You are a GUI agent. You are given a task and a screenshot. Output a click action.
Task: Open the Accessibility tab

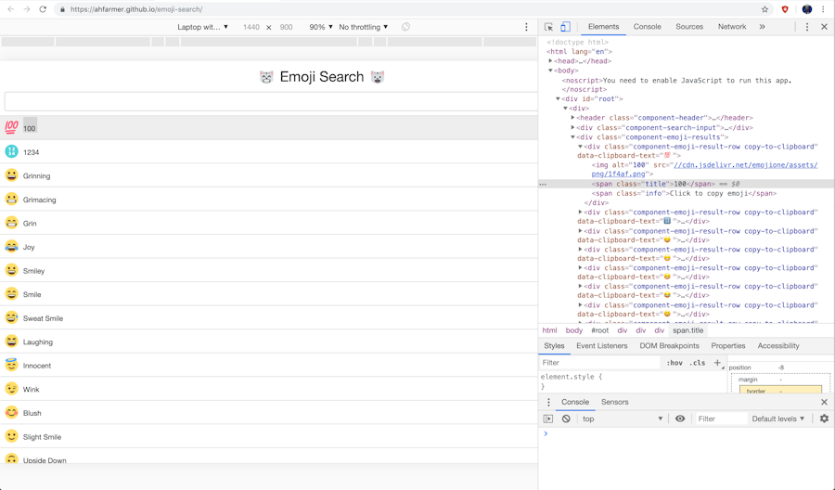(x=778, y=345)
